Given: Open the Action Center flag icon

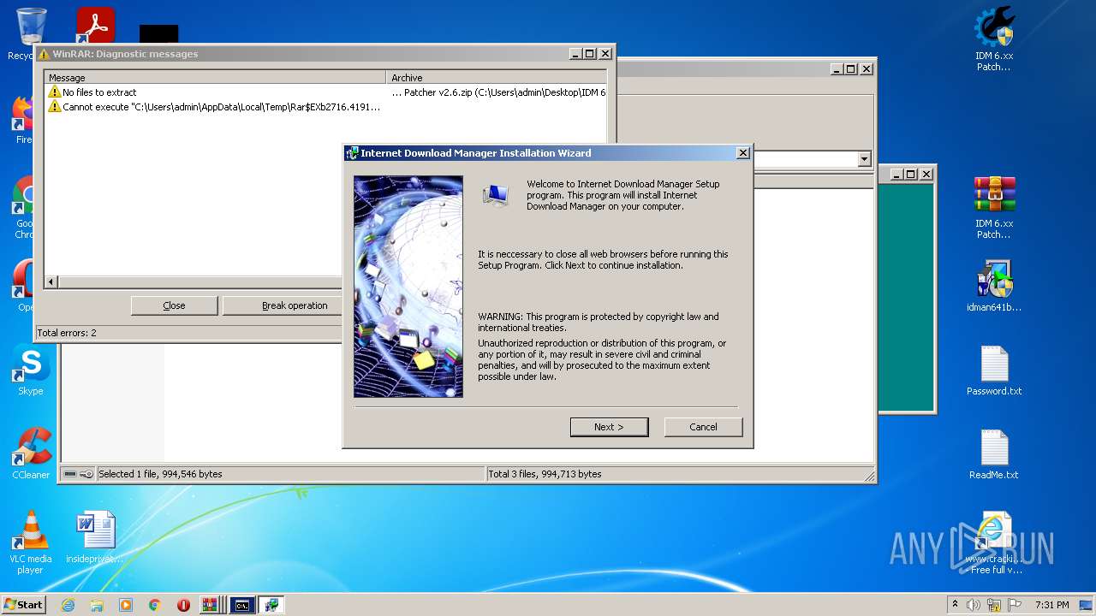Looking at the screenshot, I should click(x=1014, y=605).
